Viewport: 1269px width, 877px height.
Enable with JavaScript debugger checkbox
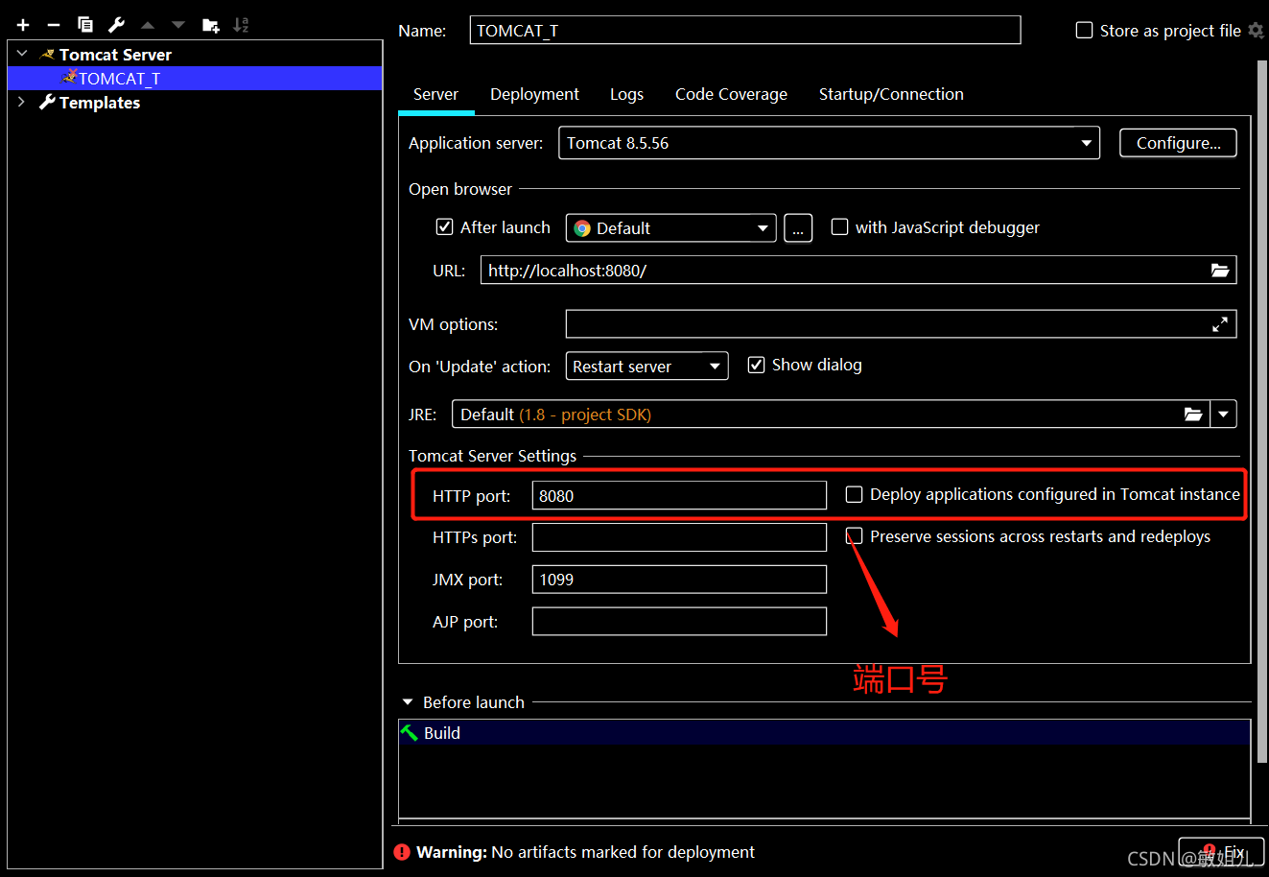coord(840,227)
